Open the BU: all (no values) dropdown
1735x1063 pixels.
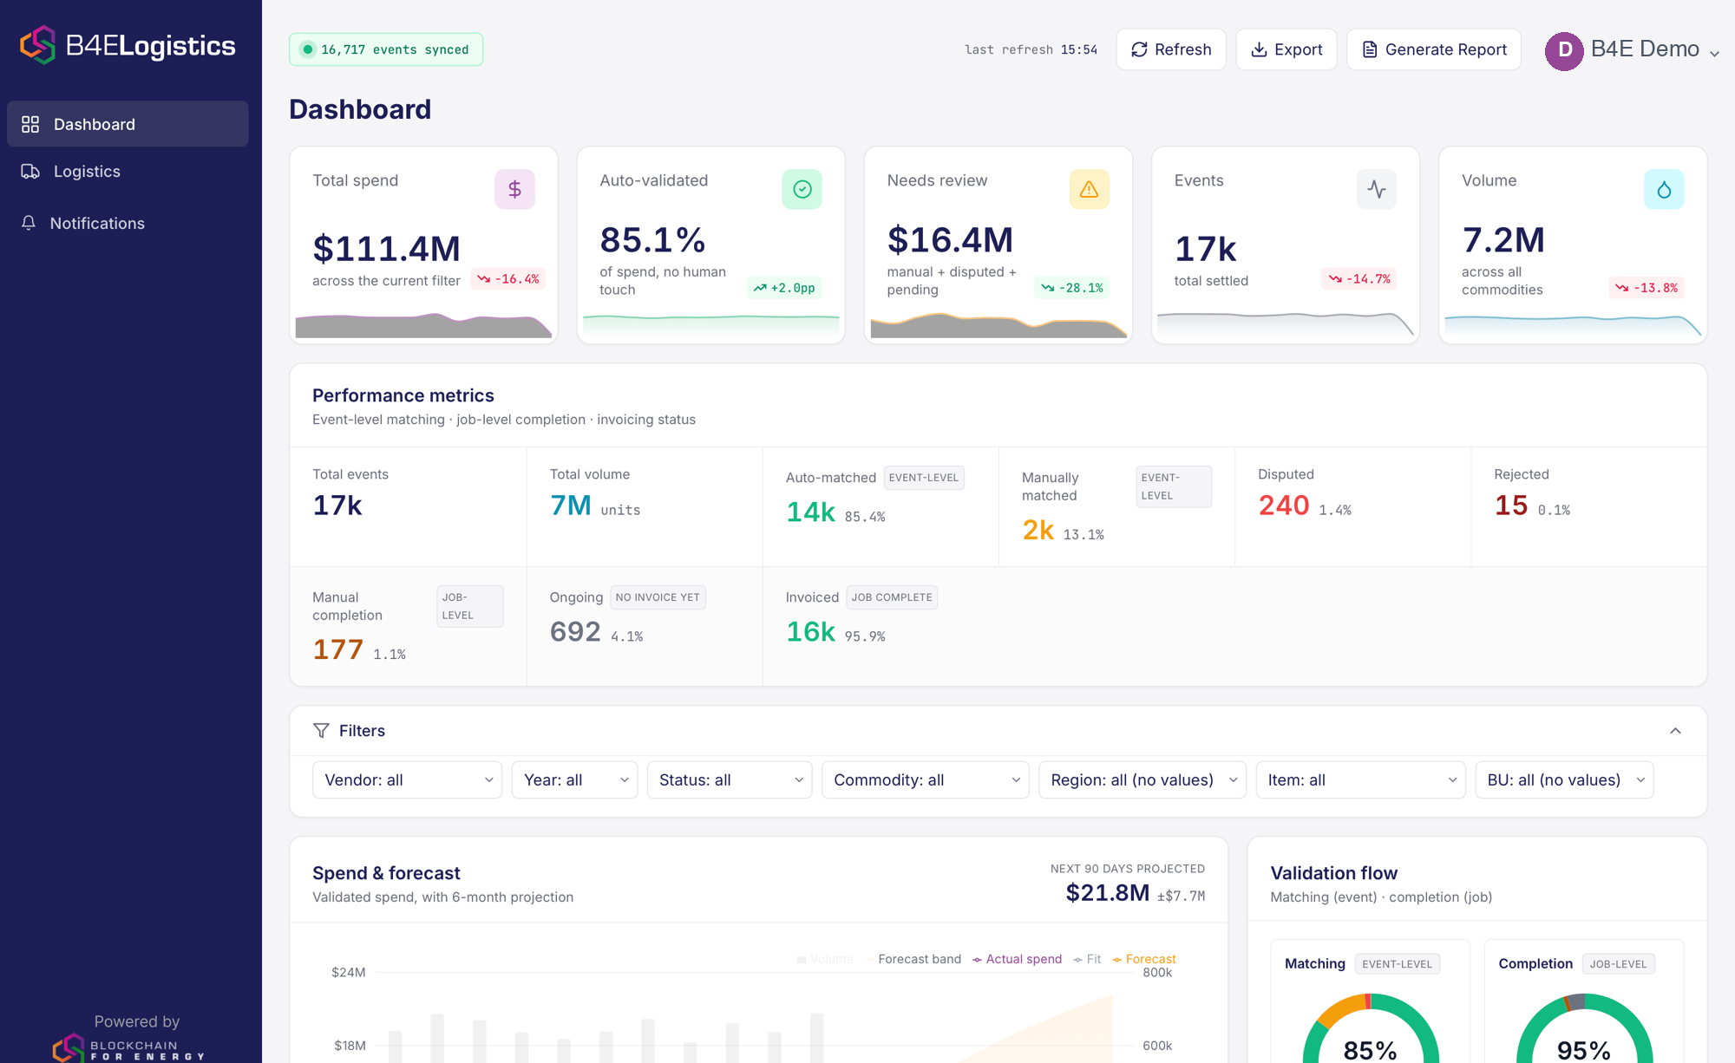pos(1564,779)
